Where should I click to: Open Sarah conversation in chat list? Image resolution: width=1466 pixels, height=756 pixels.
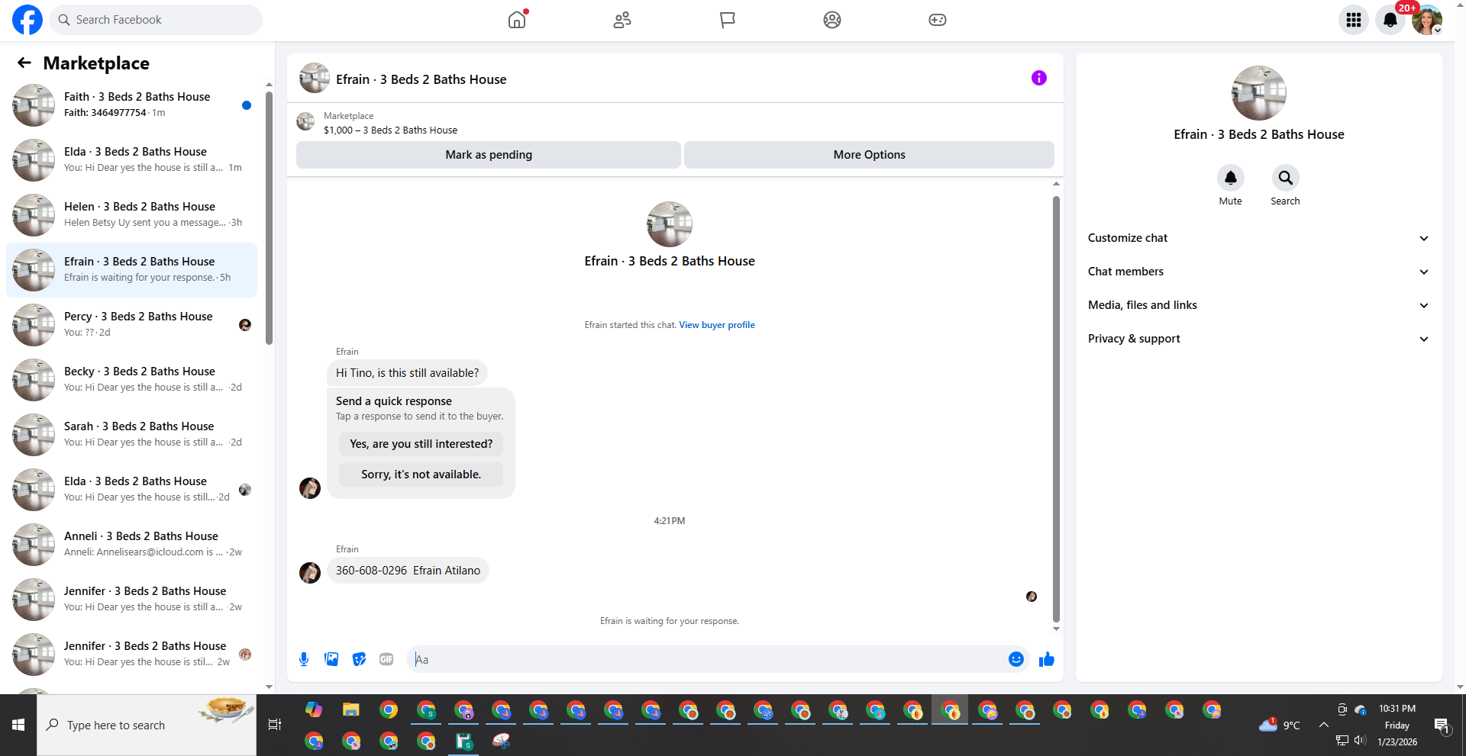[131, 435]
